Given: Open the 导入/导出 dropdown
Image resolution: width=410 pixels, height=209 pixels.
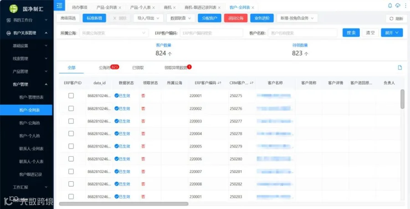Looking at the screenshot, I should coord(148,18).
